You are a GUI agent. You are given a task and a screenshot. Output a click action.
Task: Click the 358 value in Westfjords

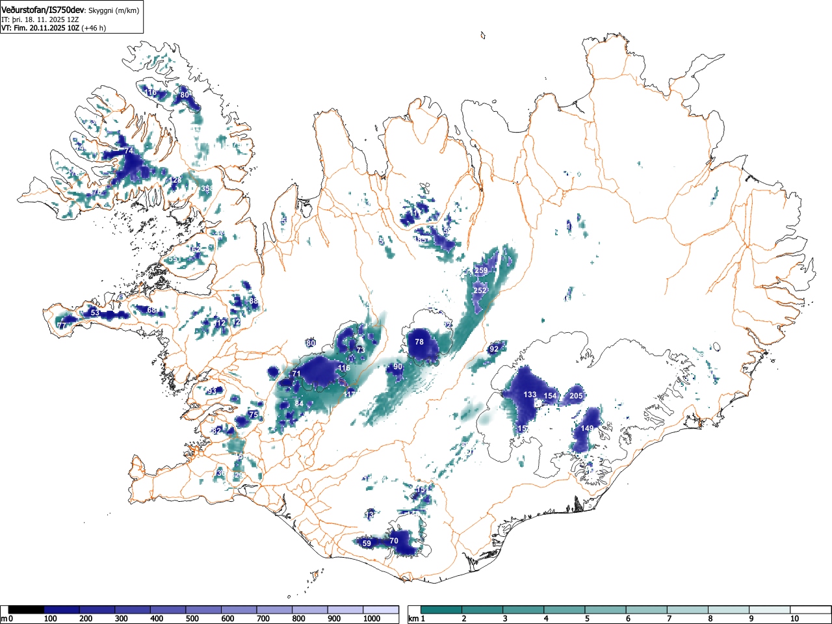click(x=207, y=188)
